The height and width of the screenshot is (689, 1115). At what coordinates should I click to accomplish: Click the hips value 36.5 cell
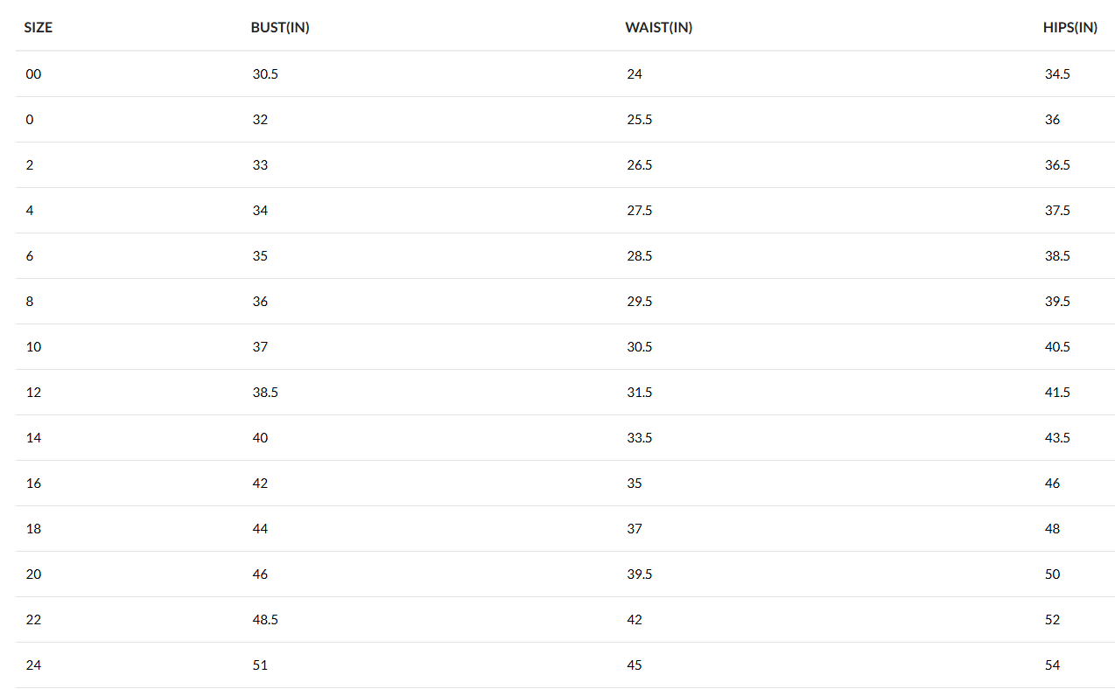[1057, 165]
